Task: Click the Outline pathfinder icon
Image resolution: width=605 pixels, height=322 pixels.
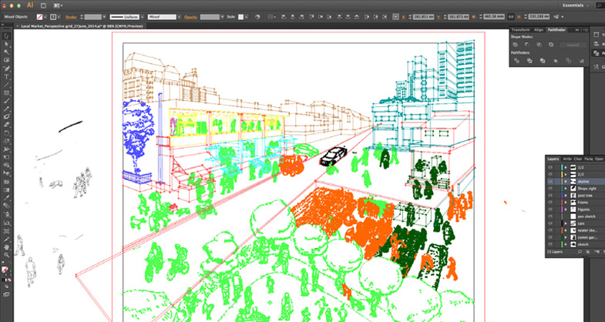Action: coord(568,61)
